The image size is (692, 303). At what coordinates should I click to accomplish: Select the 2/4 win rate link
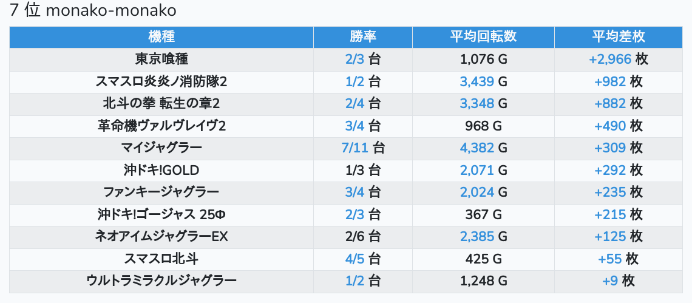[354, 104]
